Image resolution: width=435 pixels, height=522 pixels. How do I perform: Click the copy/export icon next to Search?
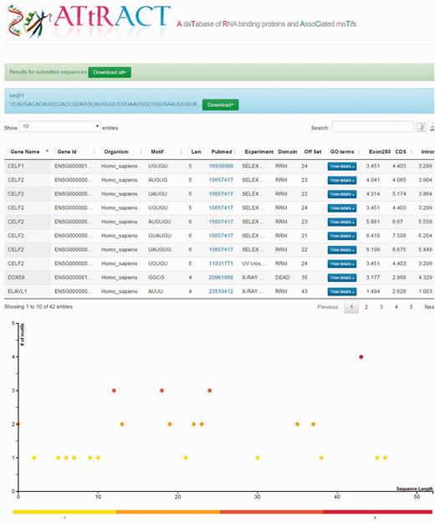point(422,127)
